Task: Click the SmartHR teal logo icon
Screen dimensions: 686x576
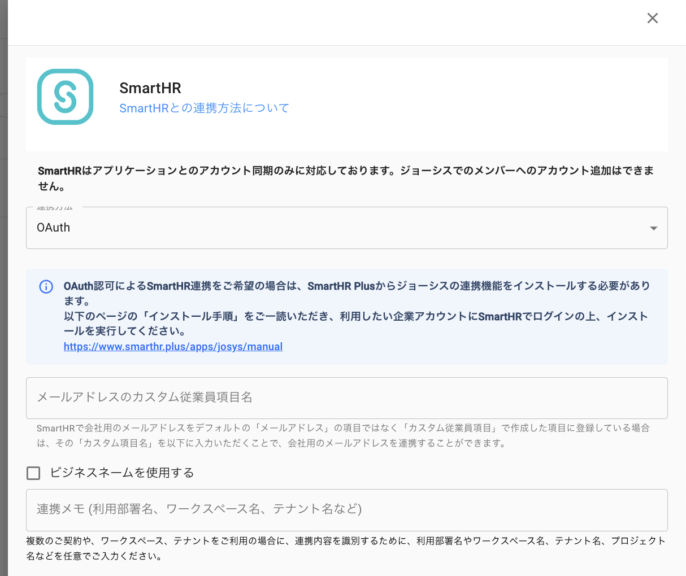Action: click(x=65, y=97)
